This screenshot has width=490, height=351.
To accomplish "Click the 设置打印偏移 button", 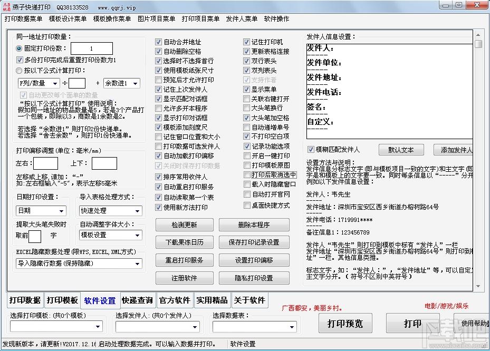I will (254, 260).
